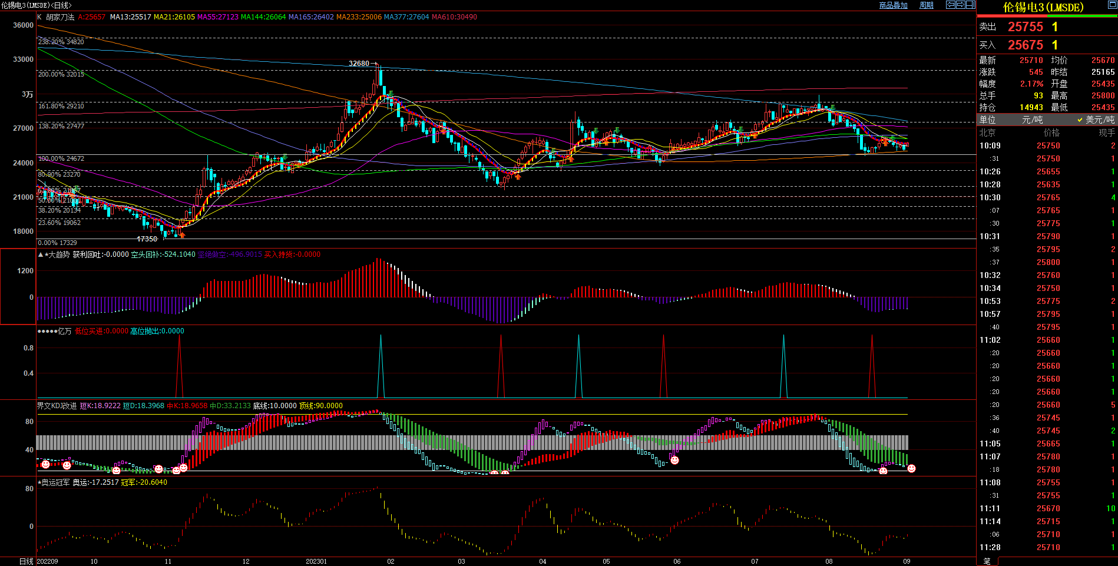
Task: Click the 32680 high price marker
Action: point(359,64)
